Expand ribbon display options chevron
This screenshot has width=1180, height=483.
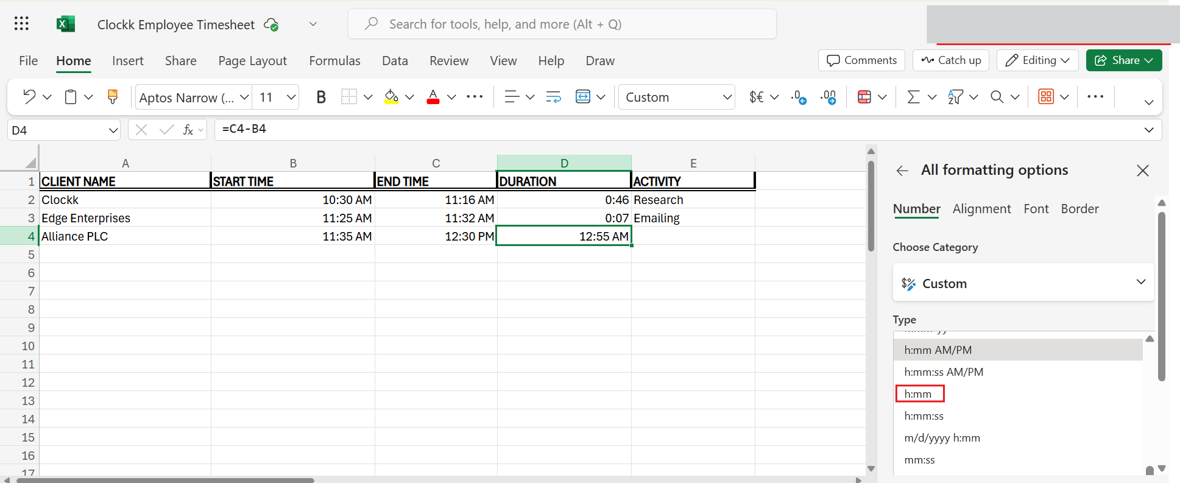(1149, 102)
